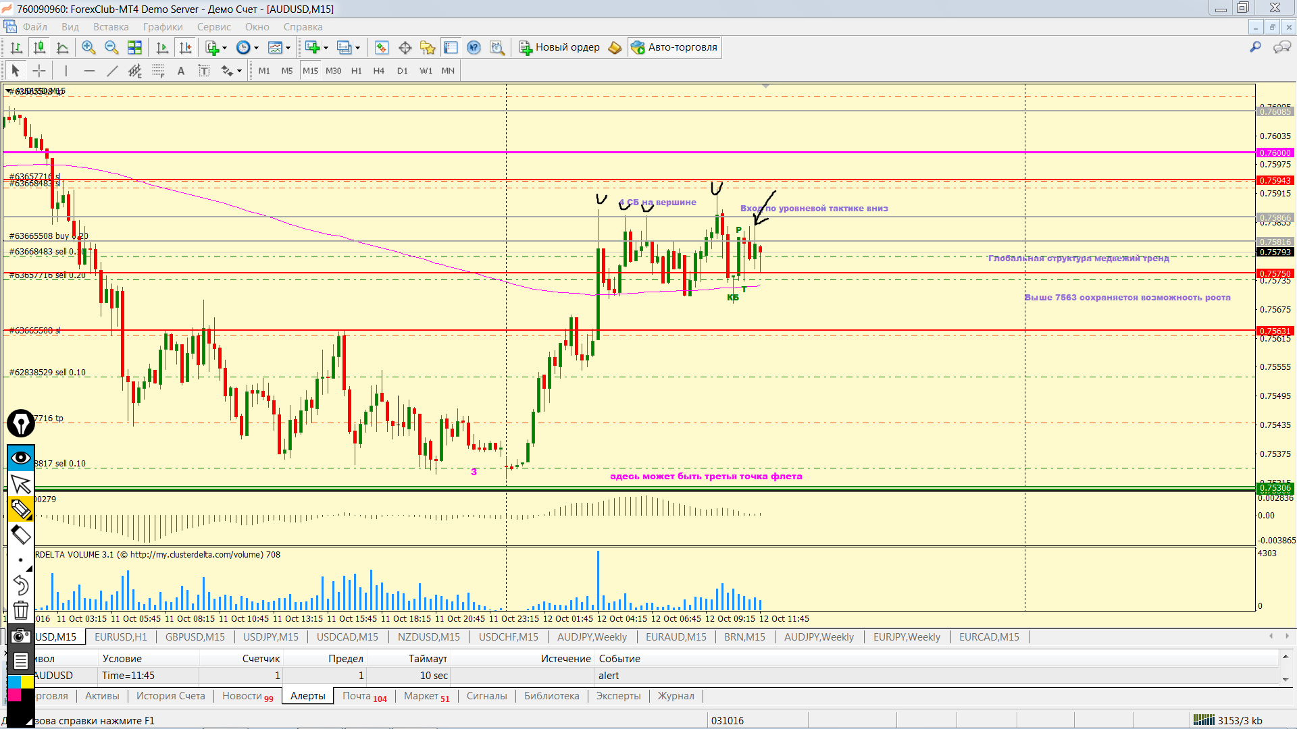Expand the chart templates dropdown arrow

point(288,48)
